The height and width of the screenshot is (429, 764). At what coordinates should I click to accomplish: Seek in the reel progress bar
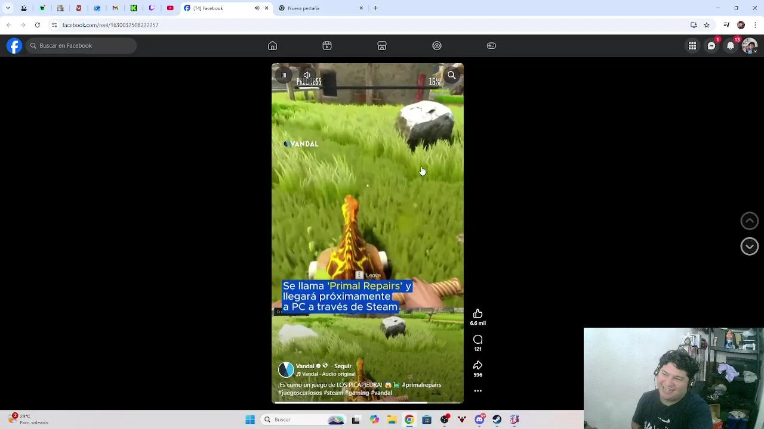368,403
